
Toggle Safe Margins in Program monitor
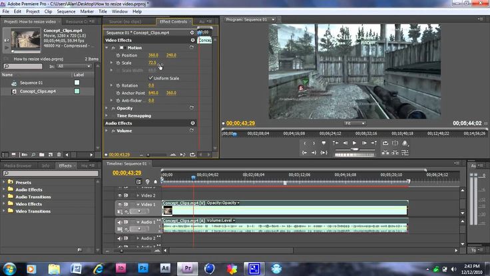pyautogui.click(x=395, y=143)
